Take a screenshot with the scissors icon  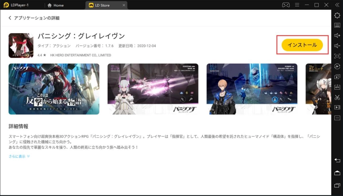click(x=337, y=97)
